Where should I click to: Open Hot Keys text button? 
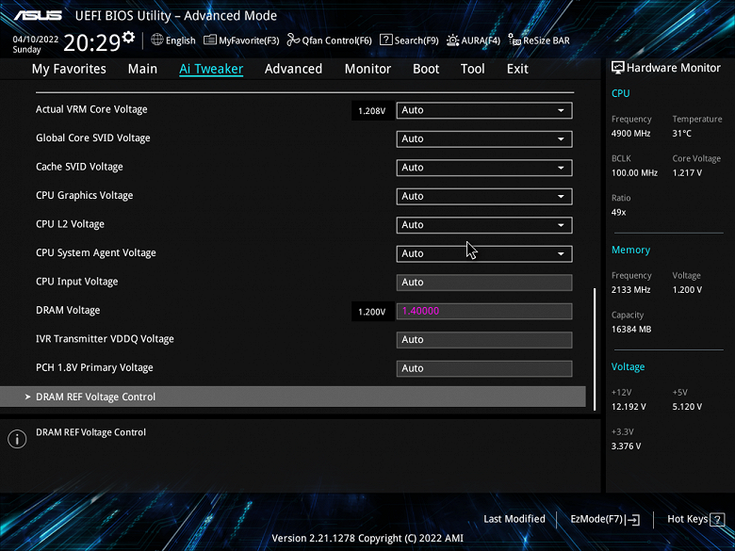tap(688, 519)
